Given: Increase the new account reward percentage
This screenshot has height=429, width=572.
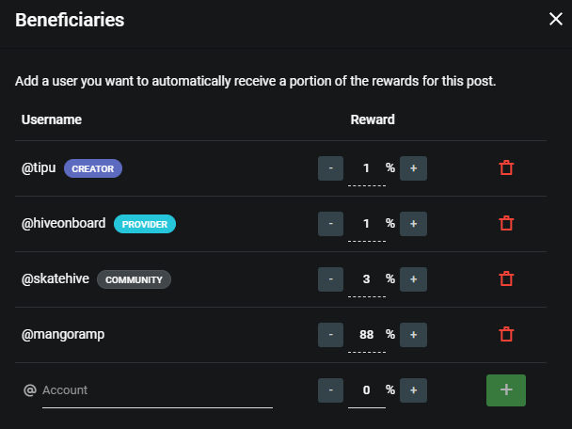Looking at the screenshot, I should pyautogui.click(x=413, y=390).
